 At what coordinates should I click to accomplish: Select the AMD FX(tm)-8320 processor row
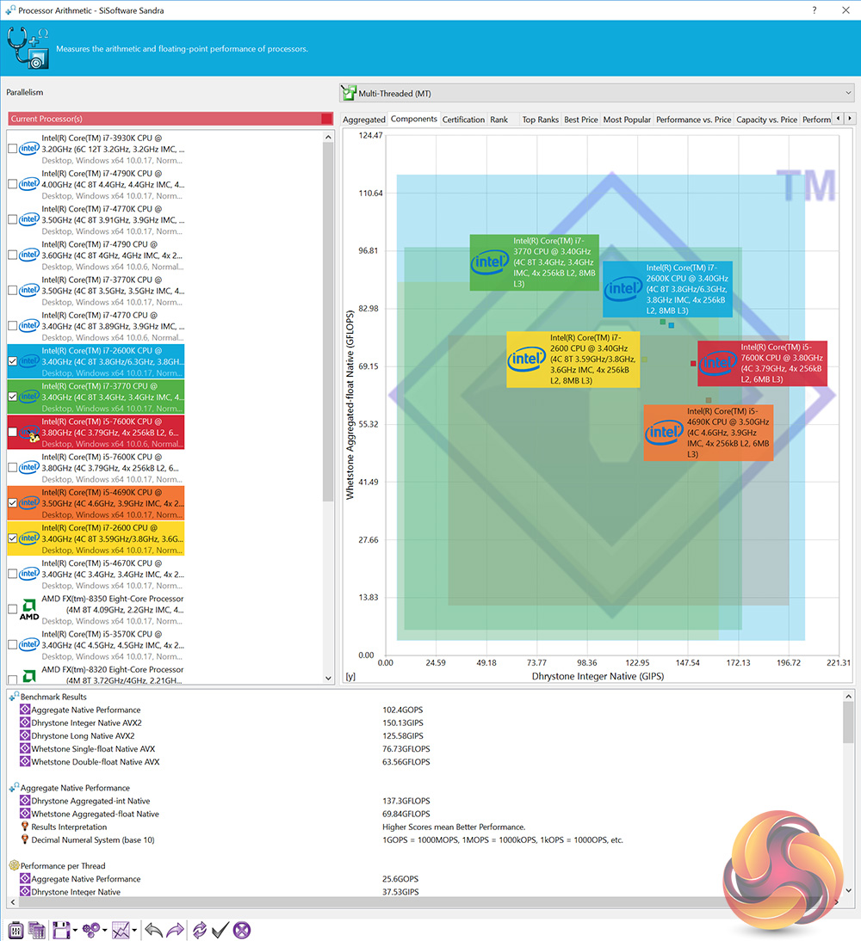point(96,674)
